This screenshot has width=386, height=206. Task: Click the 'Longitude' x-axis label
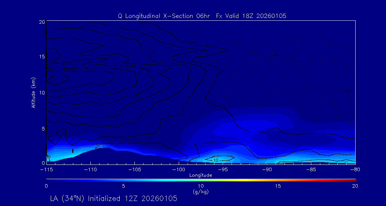(201, 175)
